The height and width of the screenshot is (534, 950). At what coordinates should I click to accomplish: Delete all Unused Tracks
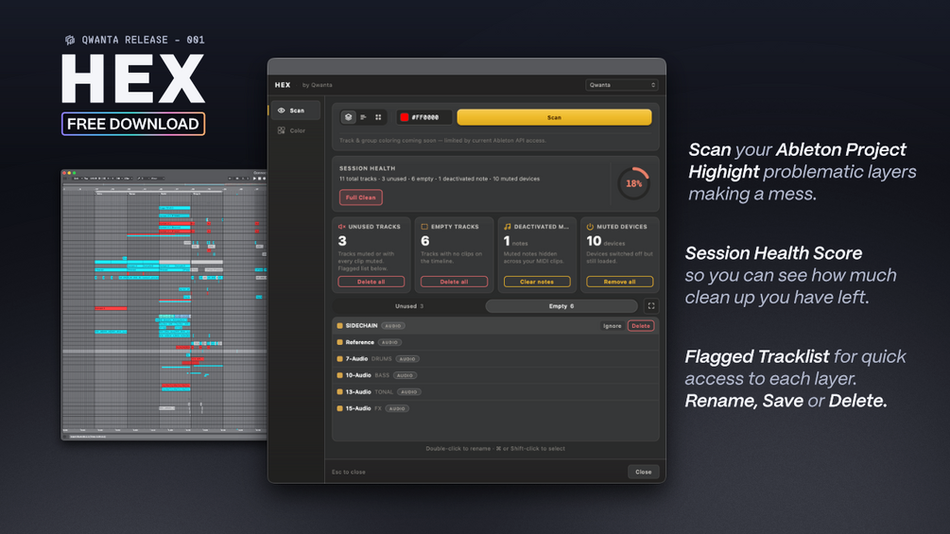point(371,282)
